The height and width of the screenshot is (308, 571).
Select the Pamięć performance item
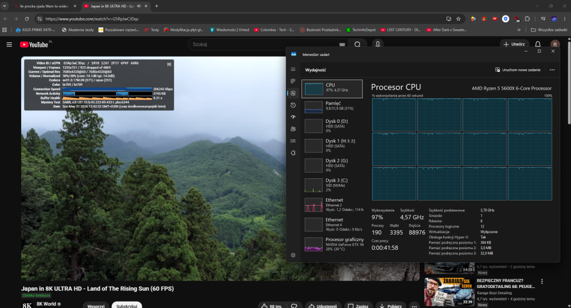[x=332, y=106]
